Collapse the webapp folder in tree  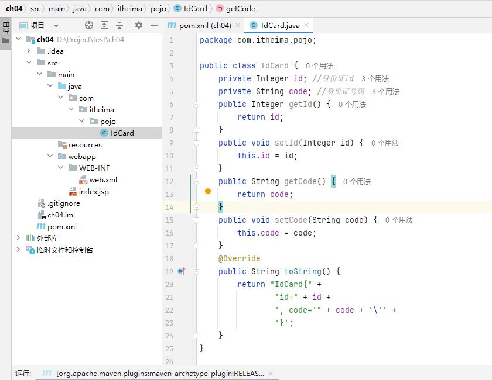pos(50,156)
